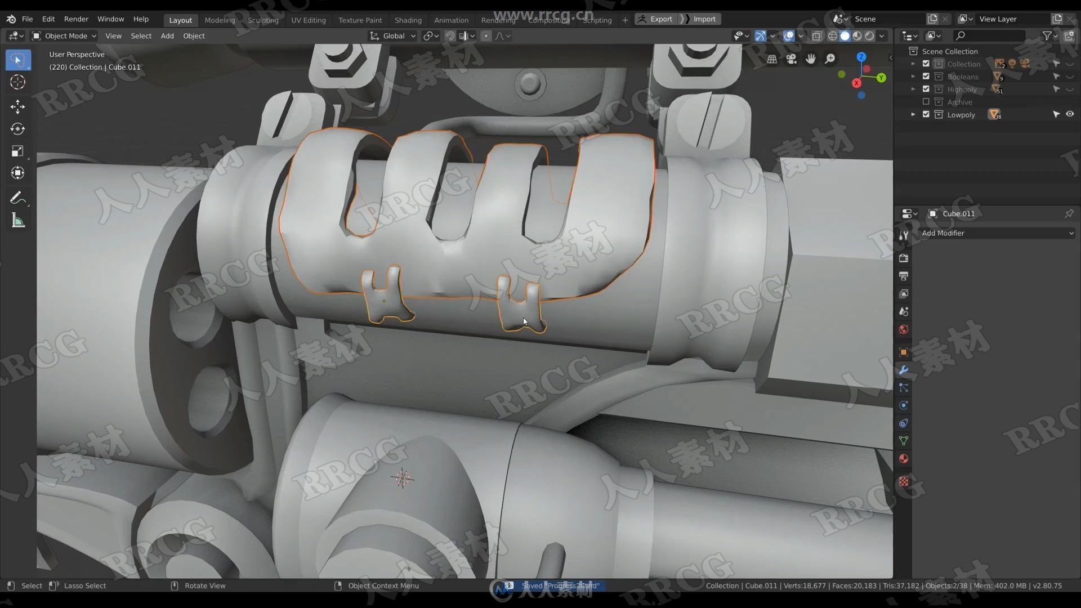Select the Modifier Properties wrench icon
Image resolution: width=1081 pixels, height=608 pixels.
[x=904, y=368]
